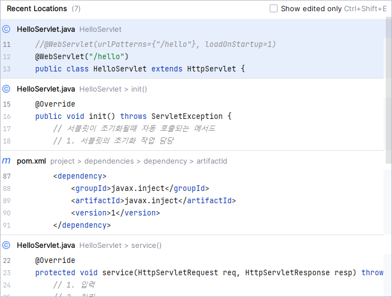This screenshot has width=392, height=297.
Task: Open the HelloServlet > init() location header
Action: (x=192, y=89)
